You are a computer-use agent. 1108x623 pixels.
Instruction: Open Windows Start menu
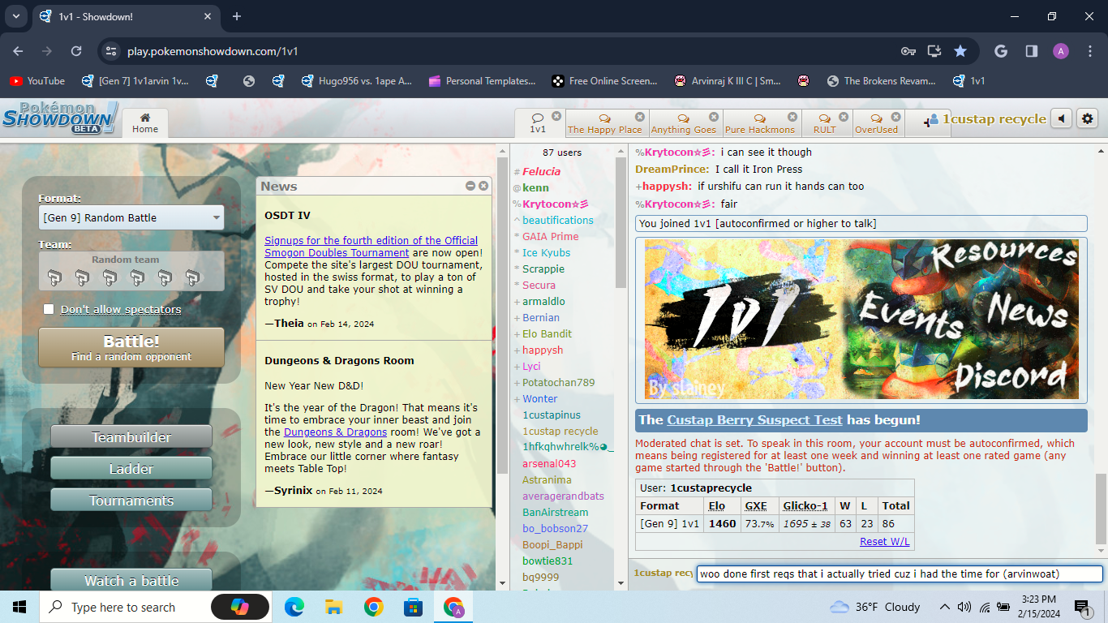(x=19, y=607)
